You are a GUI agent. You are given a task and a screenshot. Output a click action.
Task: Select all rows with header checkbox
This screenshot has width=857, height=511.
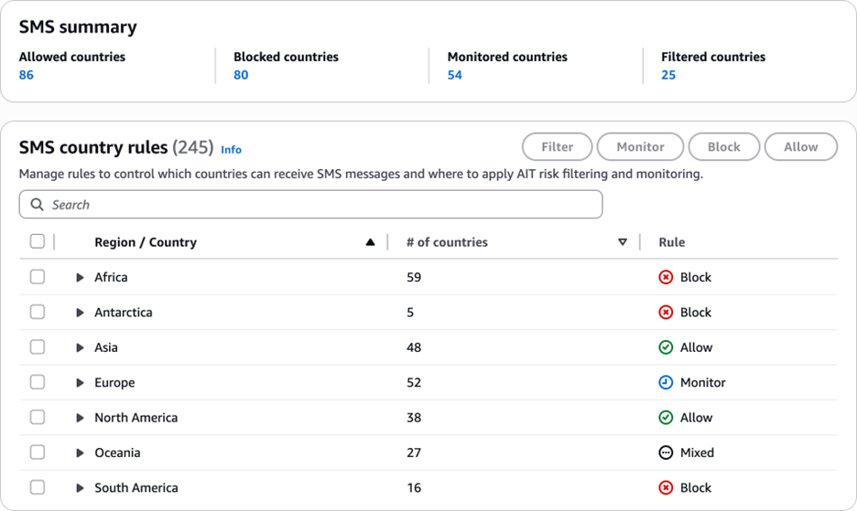[x=38, y=241]
